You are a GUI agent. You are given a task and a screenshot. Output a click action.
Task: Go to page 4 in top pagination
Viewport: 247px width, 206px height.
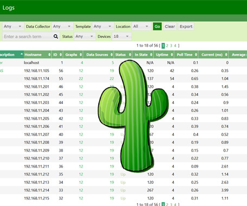175,46
